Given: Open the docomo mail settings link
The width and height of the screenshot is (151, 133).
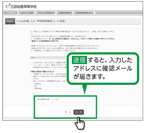Looking at the screenshot, I should click(37, 84).
